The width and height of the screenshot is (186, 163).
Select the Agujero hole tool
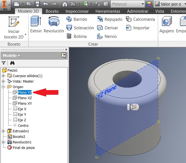(167, 24)
